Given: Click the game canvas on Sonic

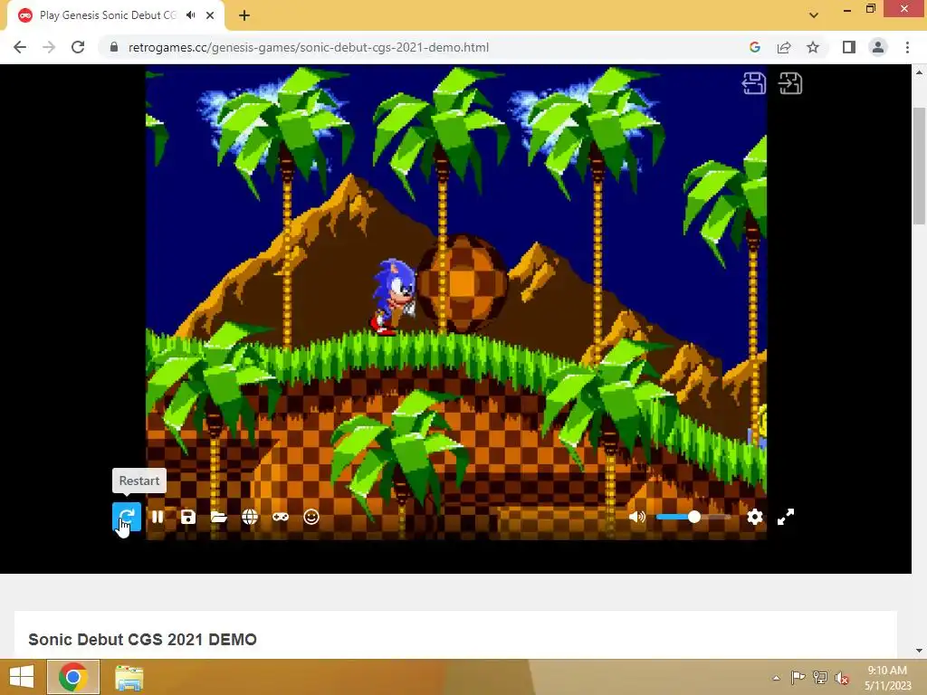Looking at the screenshot, I should (x=393, y=297).
